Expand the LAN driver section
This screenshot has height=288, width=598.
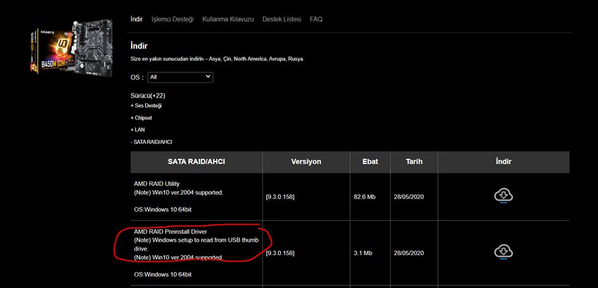click(138, 130)
